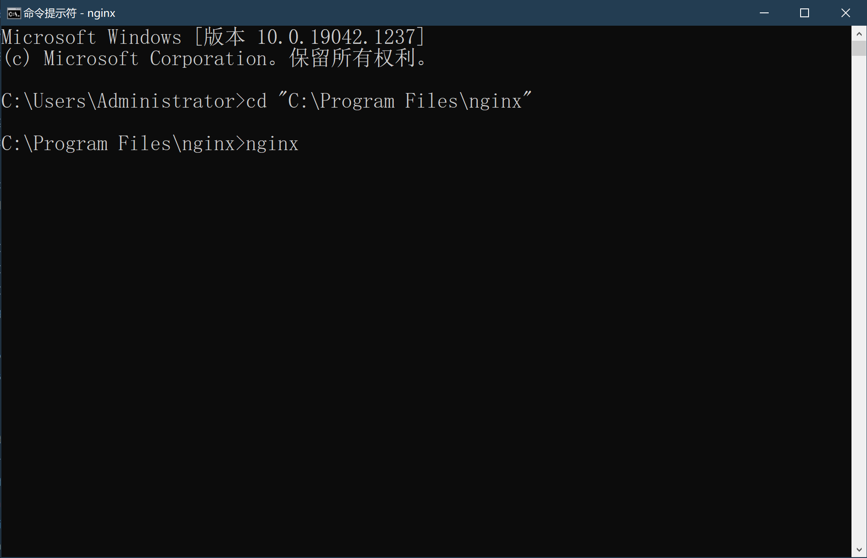Click the scrollbar up arrow
The width and height of the screenshot is (867, 558).
(x=859, y=34)
